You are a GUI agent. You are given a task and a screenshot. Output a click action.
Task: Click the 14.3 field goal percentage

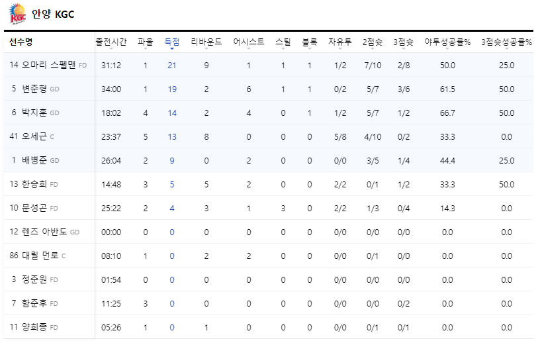click(447, 209)
